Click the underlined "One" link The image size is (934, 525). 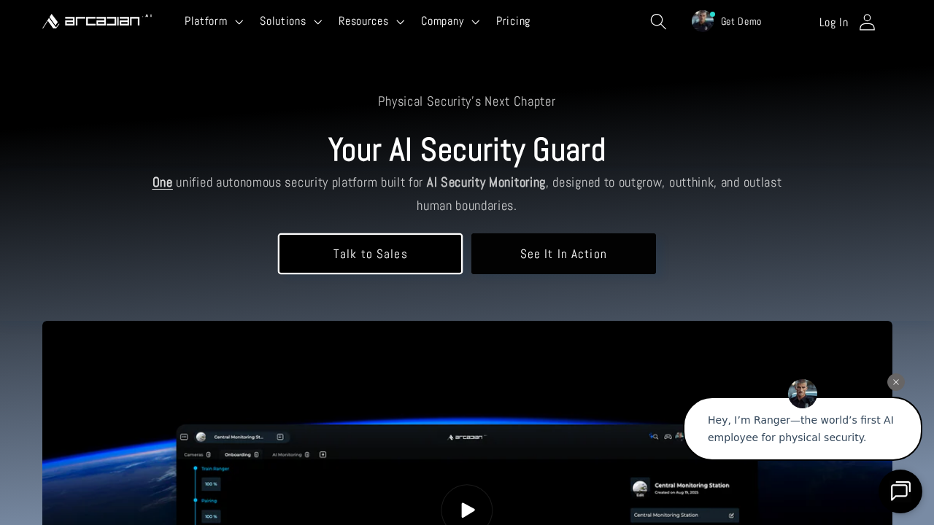pyautogui.click(x=162, y=182)
